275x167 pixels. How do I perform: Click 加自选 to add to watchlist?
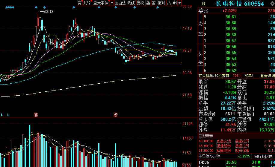[x=120, y=3]
